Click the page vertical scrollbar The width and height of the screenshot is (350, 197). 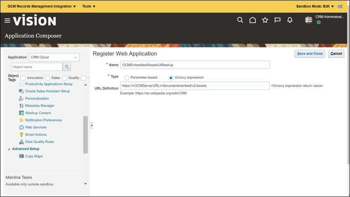(x=348, y=85)
